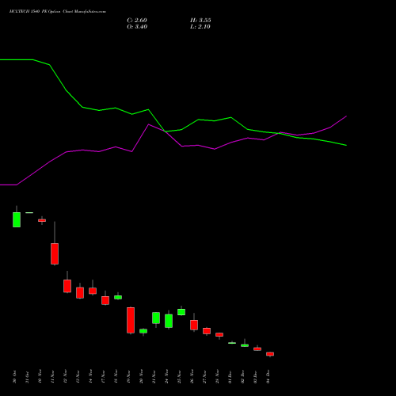Viewport: 396px width, 396px height.
Task: Click the 17 Nov date label
Action: coord(103,376)
